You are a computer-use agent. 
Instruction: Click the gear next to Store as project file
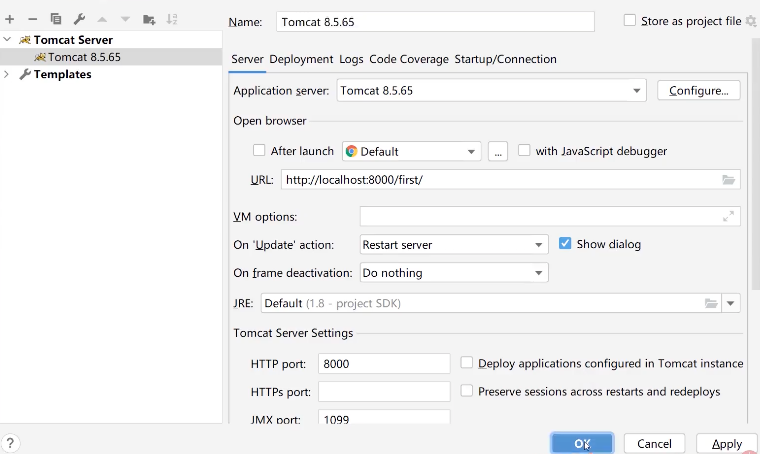coord(751,21)
